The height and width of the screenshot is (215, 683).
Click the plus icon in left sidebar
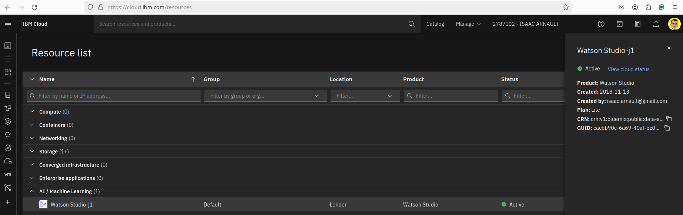click(x=8, y=202)
